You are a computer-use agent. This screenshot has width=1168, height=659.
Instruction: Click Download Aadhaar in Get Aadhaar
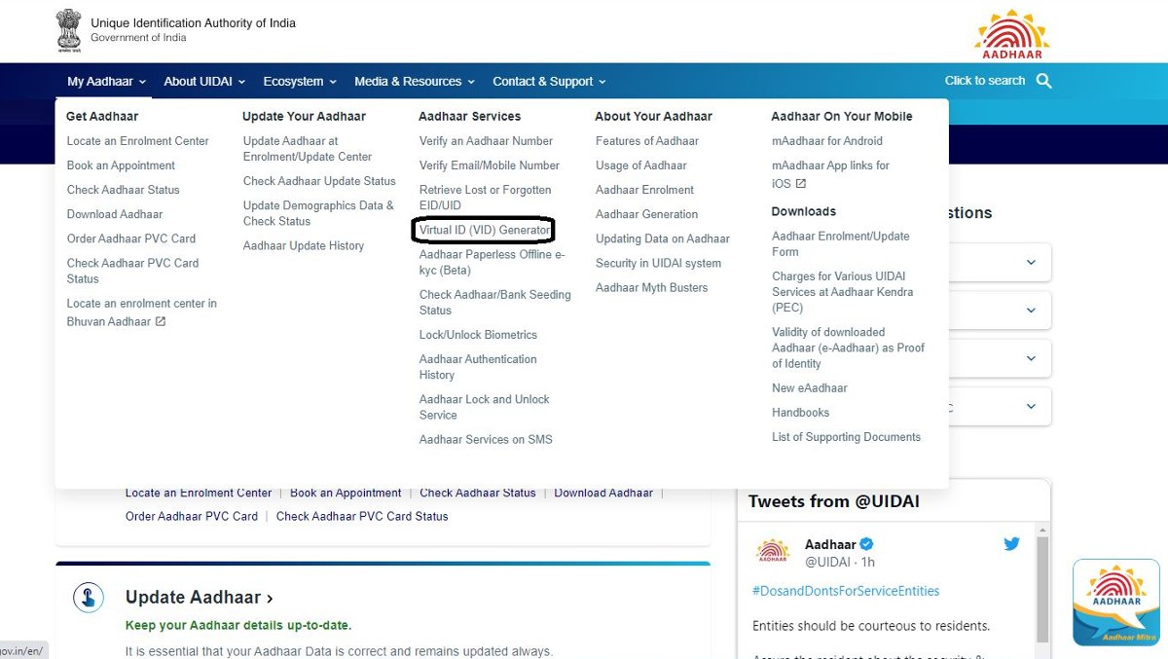115,214
